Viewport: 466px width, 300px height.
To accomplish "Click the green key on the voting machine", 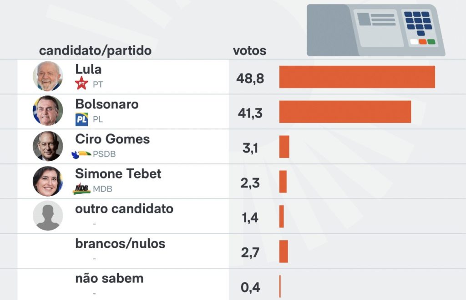I will 431,42.
